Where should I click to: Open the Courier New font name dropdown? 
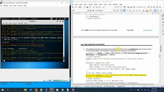click(114, 10)
